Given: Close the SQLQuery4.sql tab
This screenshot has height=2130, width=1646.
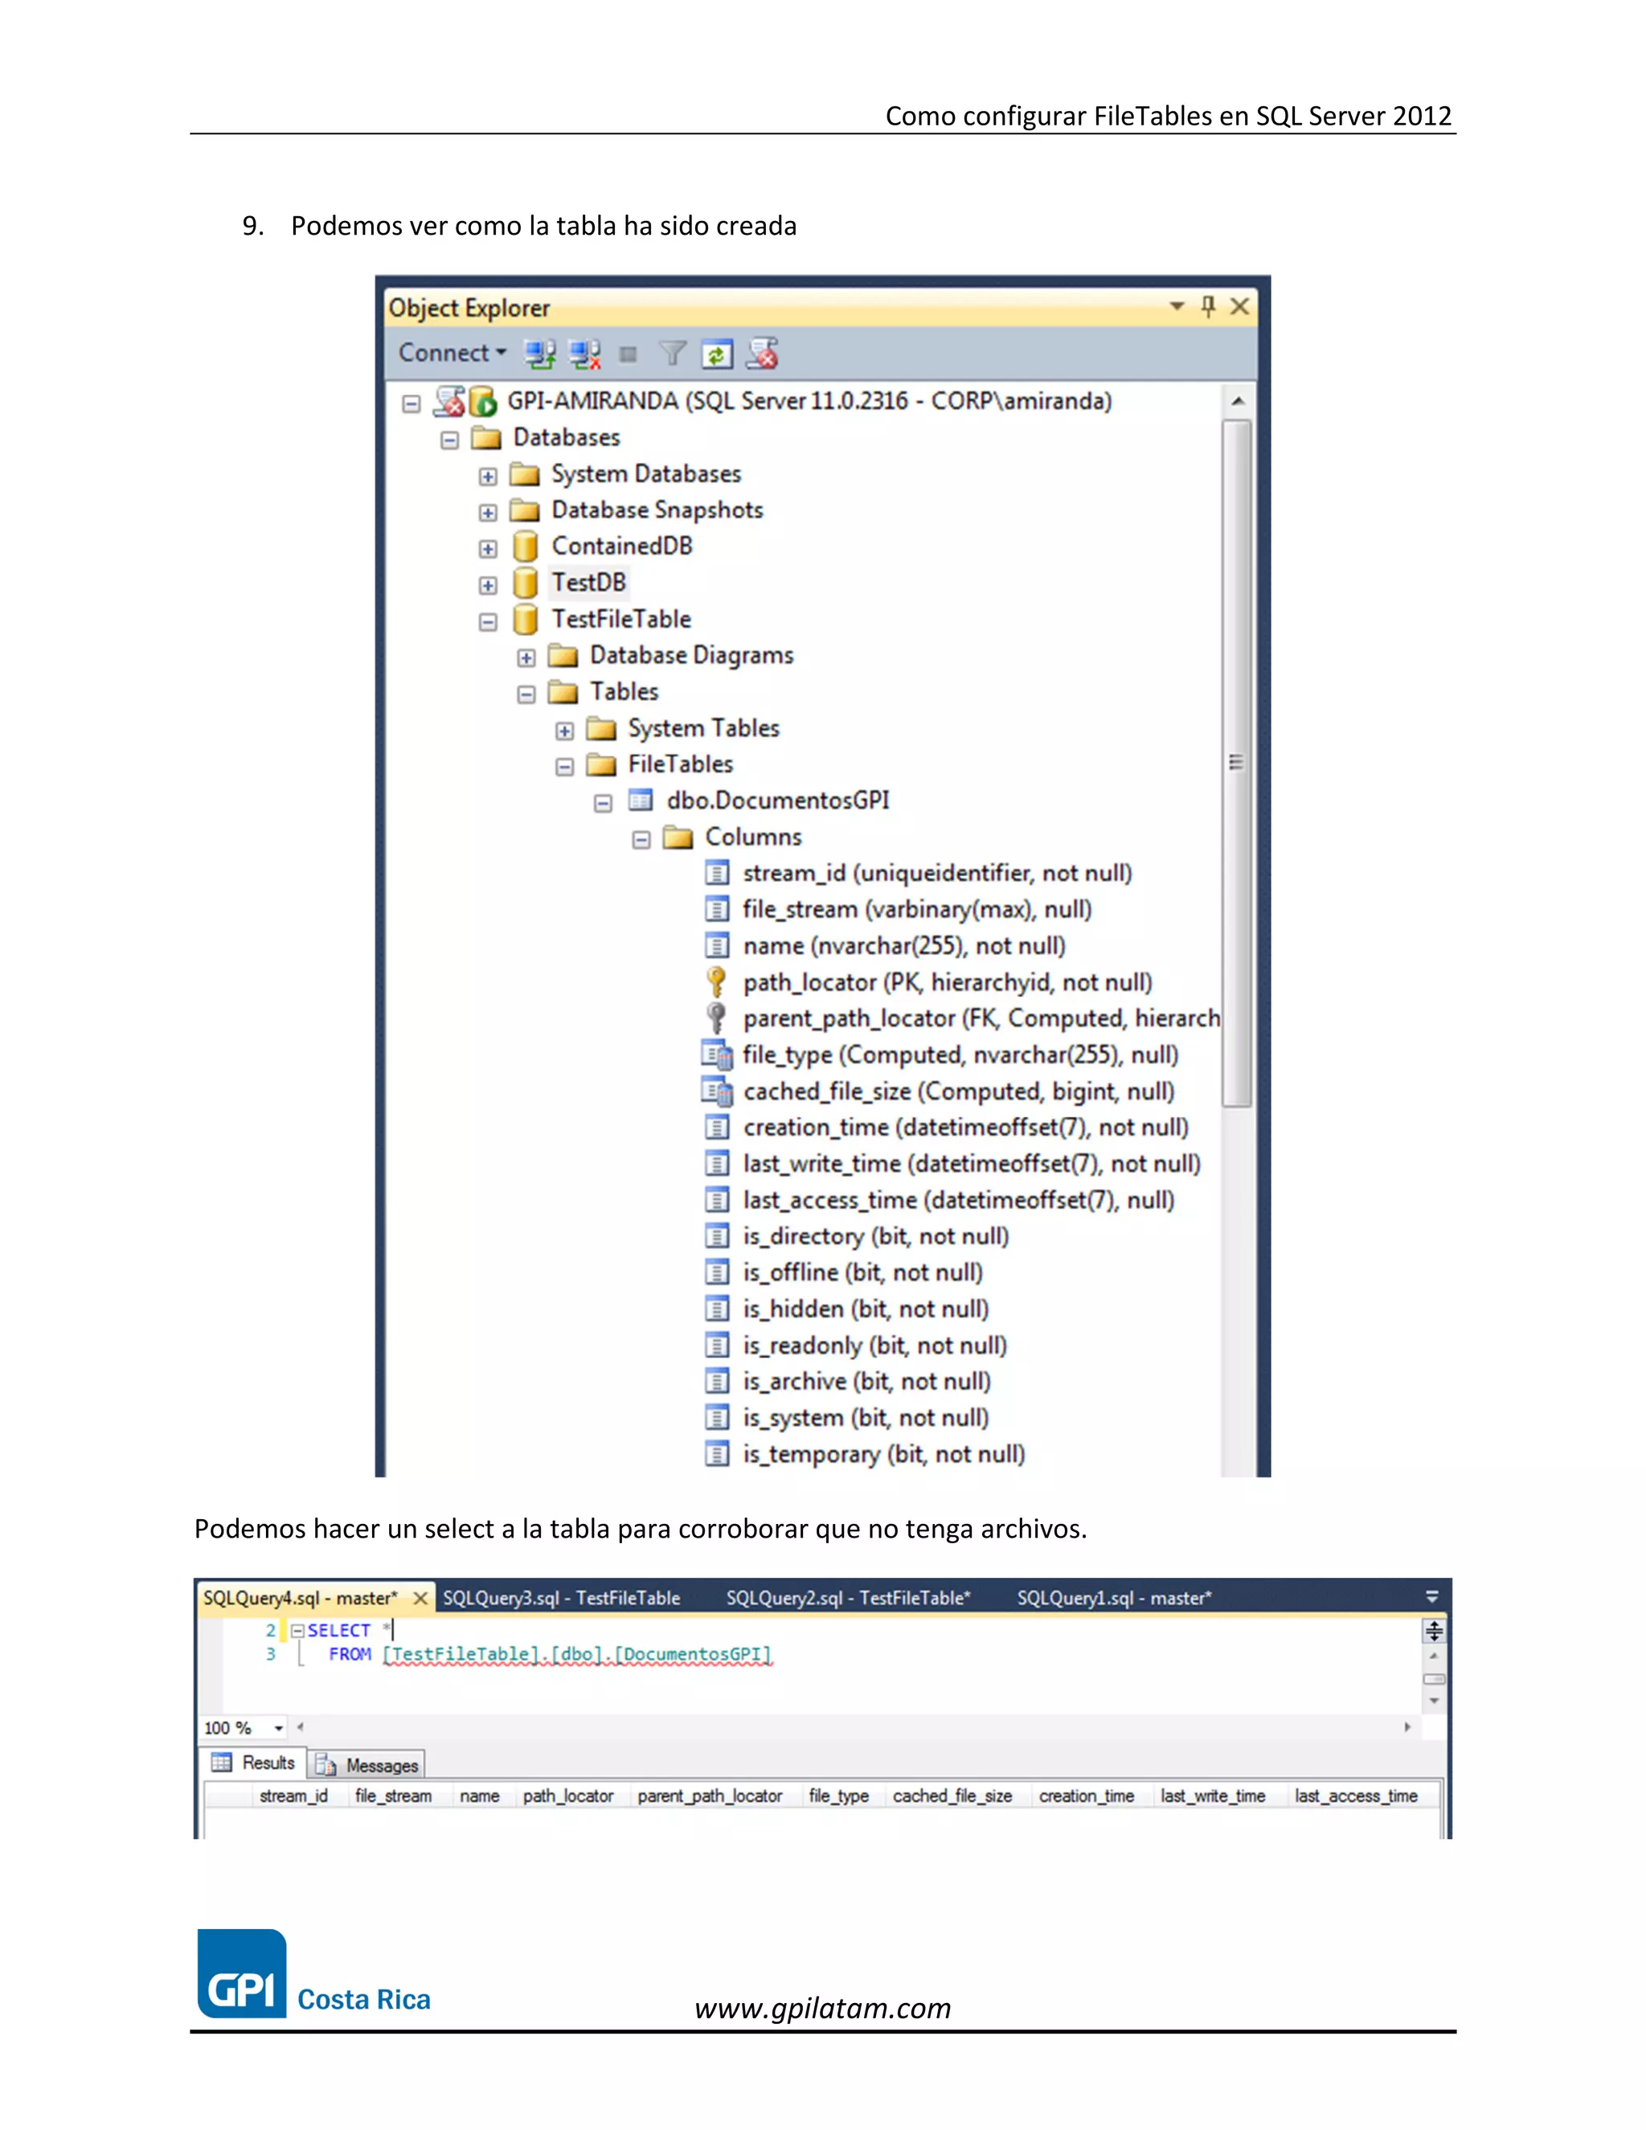Looking at the screenshot, I should coord(420,1598).
